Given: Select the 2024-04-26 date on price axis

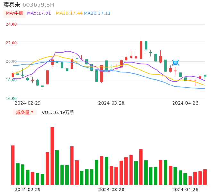Looking at the screenshot, I should [185, 103].
